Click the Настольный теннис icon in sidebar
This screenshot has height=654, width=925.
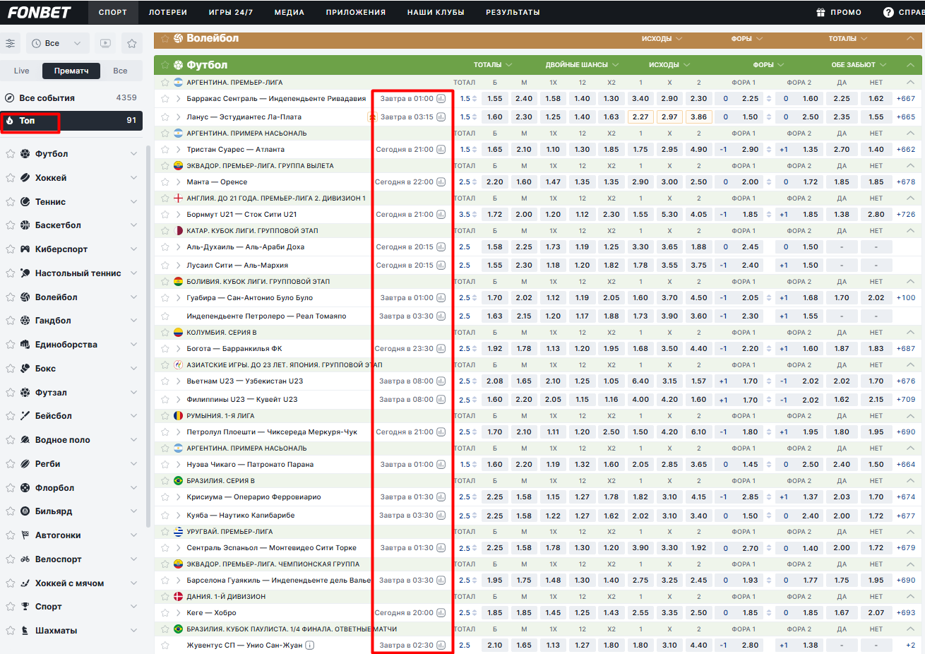point(25,273)
